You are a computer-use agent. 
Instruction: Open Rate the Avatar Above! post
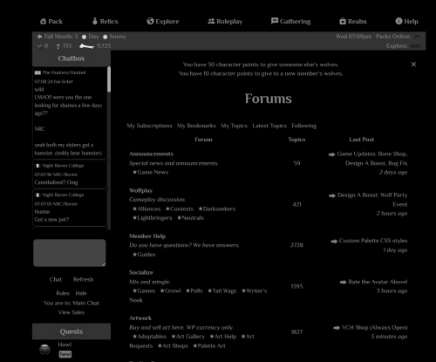coord(378,282)
